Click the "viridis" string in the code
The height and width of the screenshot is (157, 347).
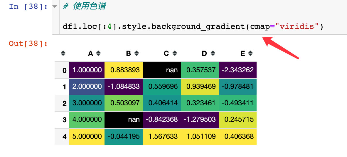tap(297, 27)
